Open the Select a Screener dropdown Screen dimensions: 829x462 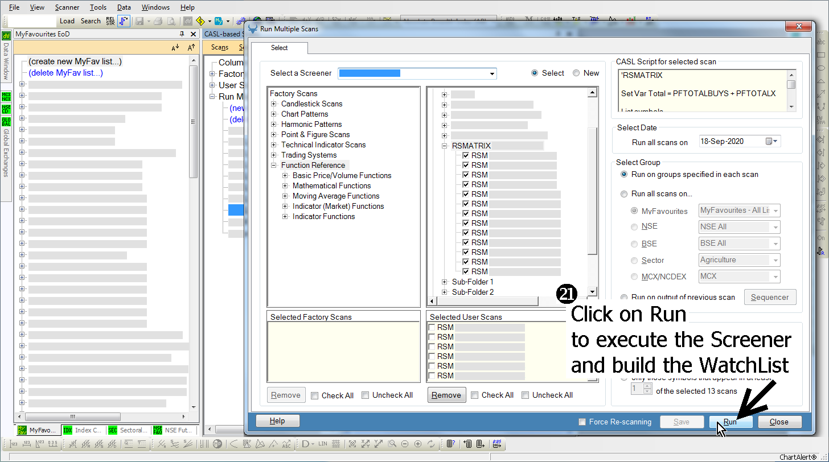492,73
